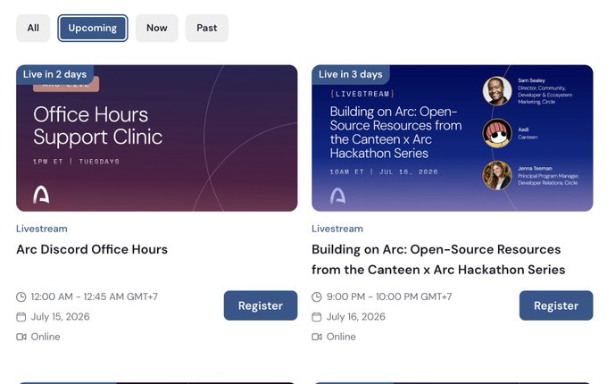
Task: Click the 'Live in 3 days' badge
Action: pyautogui.click(x=350, y=74)
